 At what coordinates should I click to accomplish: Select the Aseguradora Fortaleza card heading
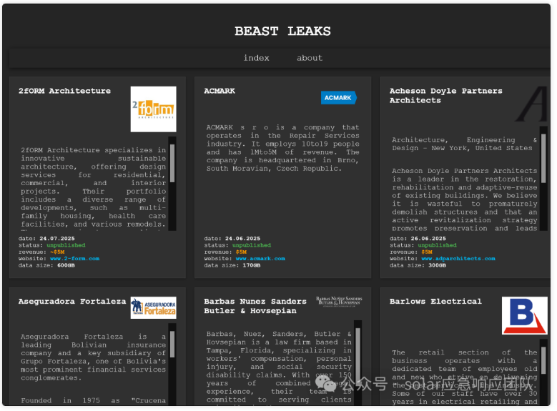(x=72, y=302)
